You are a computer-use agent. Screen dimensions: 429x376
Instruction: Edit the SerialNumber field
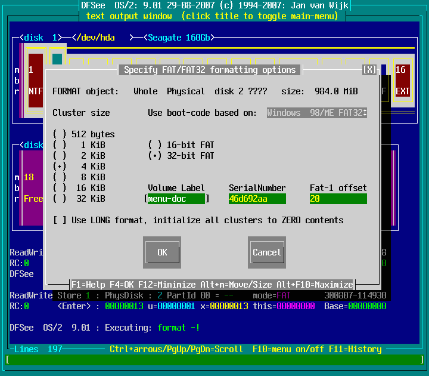click(x=257, y=199)
